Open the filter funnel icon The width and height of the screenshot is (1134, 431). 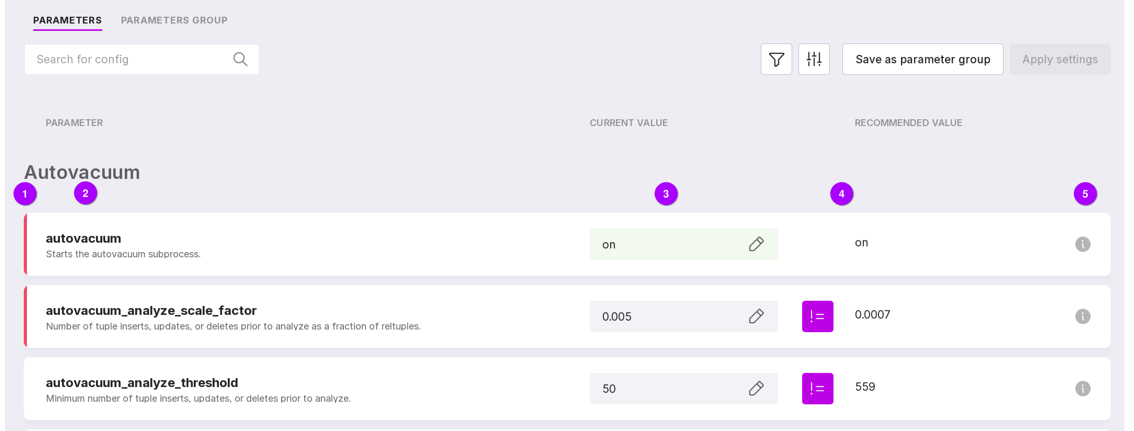pyautogui.click(x=776, y=59)
